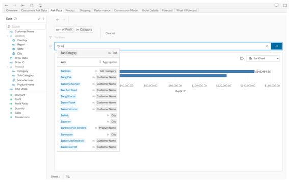Image resolution: width=289 pixels, height=184 pixels.
Task: Choose Surelock Post Binders product suggestion
Action: pyautogui.click(x=89, y=128)
